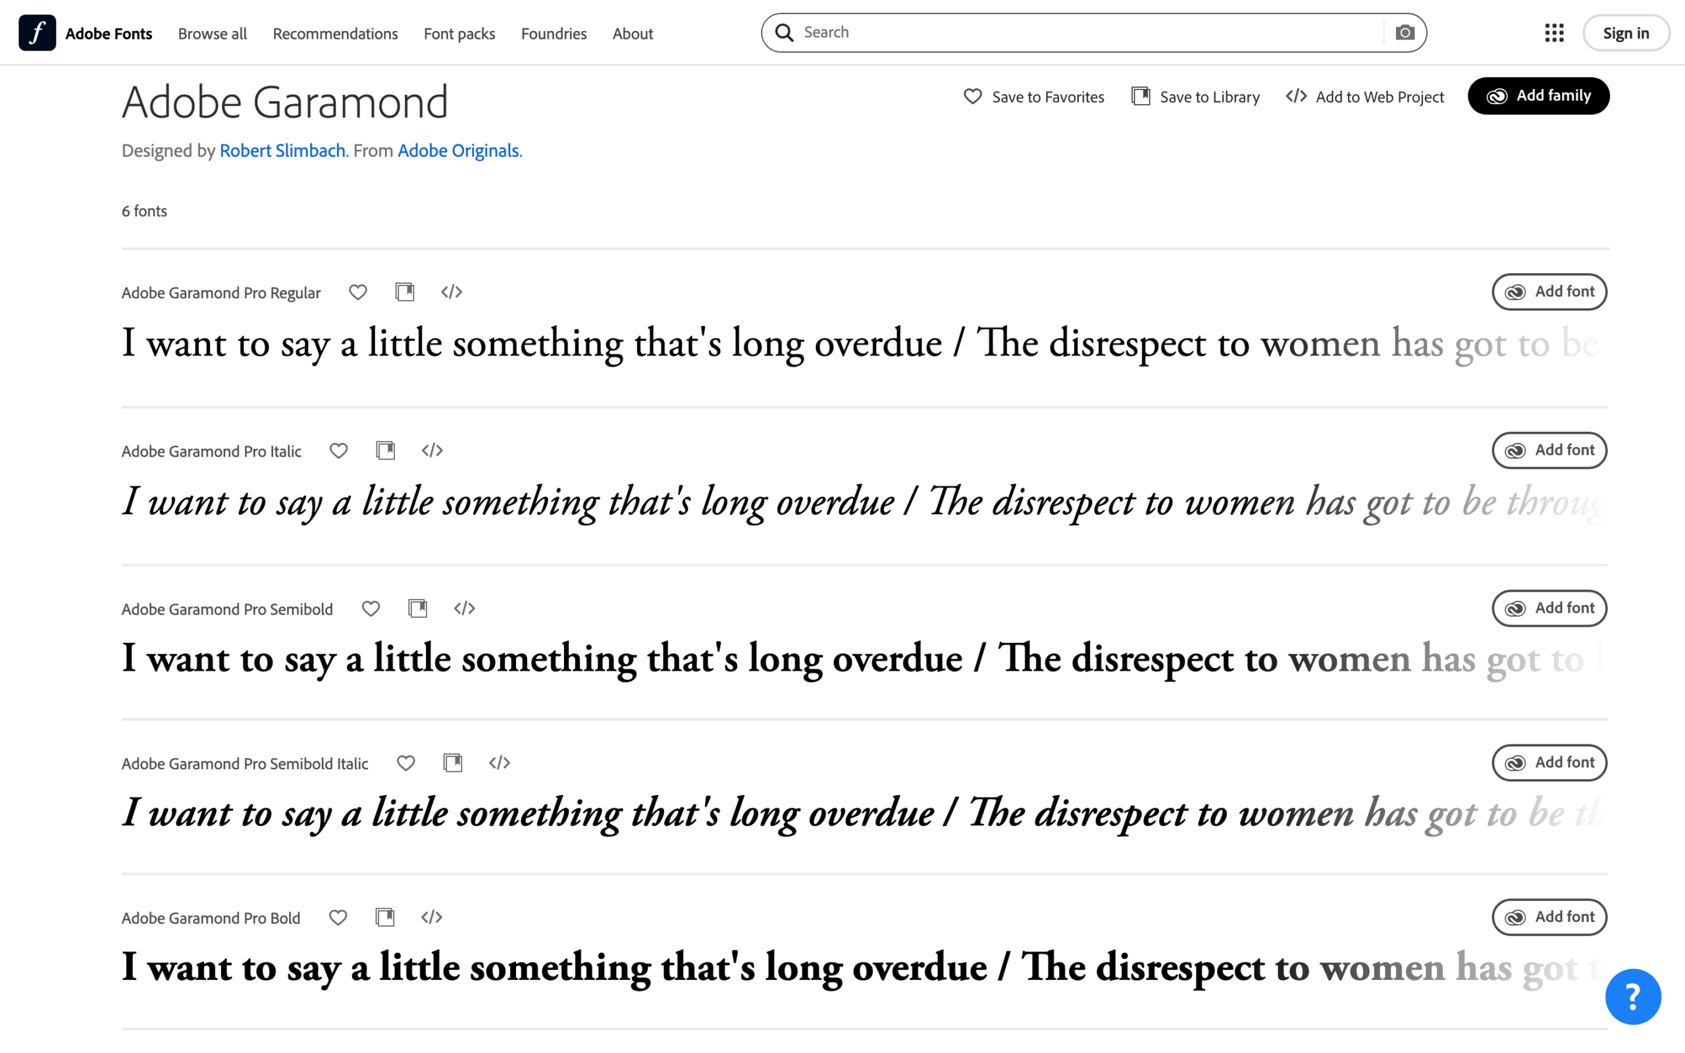Viewport: 1685px width, 1053px height.
Task: Click the Adobe Garamond Pro Regular label
Action: [x=220, y=292]
